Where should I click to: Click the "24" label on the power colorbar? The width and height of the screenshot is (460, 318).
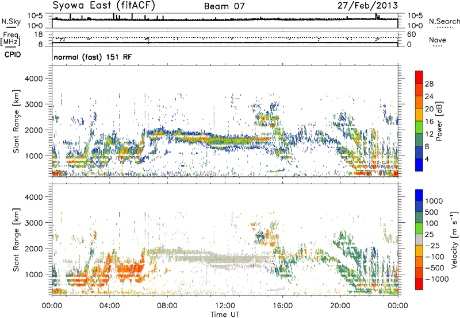[x=429, y=96]
